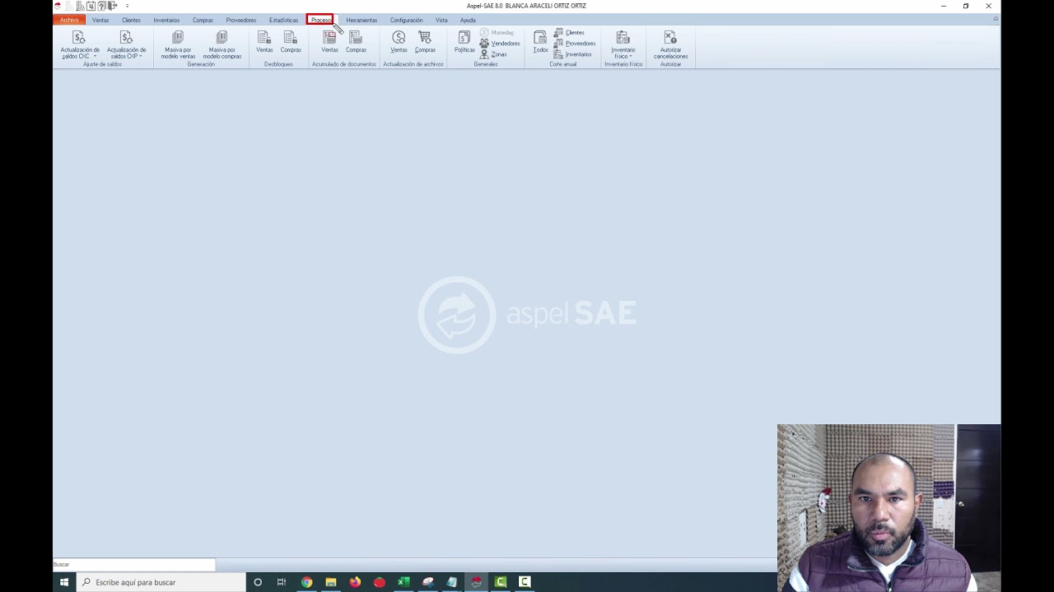Open the Windows Start menu

coord(64,582)
